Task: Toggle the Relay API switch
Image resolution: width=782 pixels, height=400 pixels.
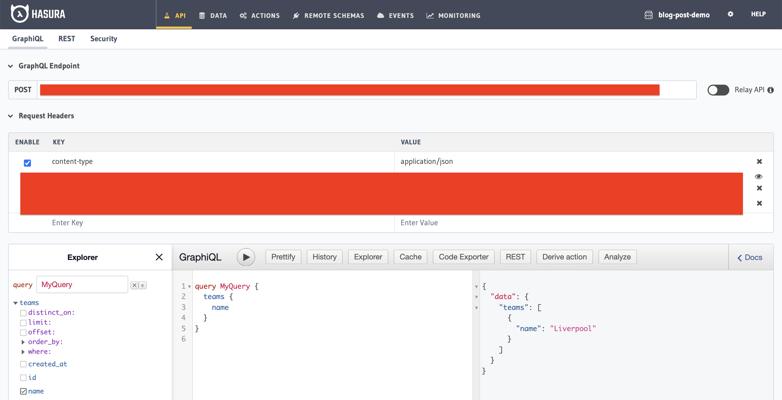Action: pyautogui.click(x=718, y=90)
